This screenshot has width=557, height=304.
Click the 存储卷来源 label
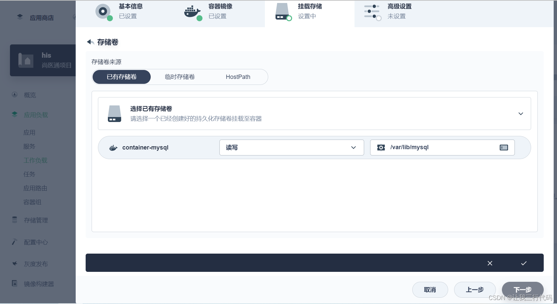click(x=106, y=62)
